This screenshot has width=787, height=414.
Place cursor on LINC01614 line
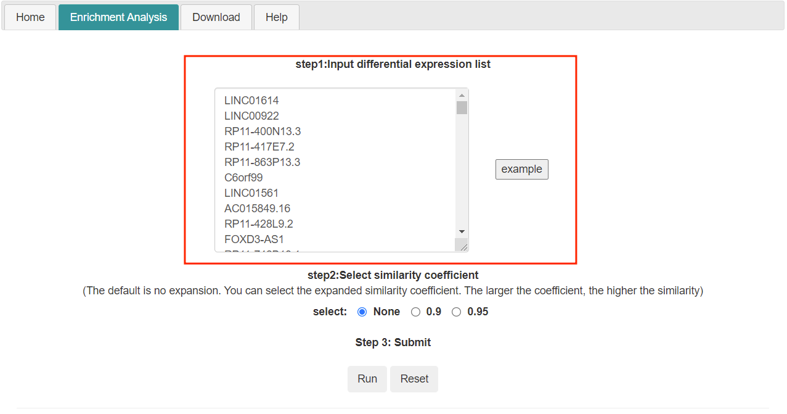tap(251, 100)
